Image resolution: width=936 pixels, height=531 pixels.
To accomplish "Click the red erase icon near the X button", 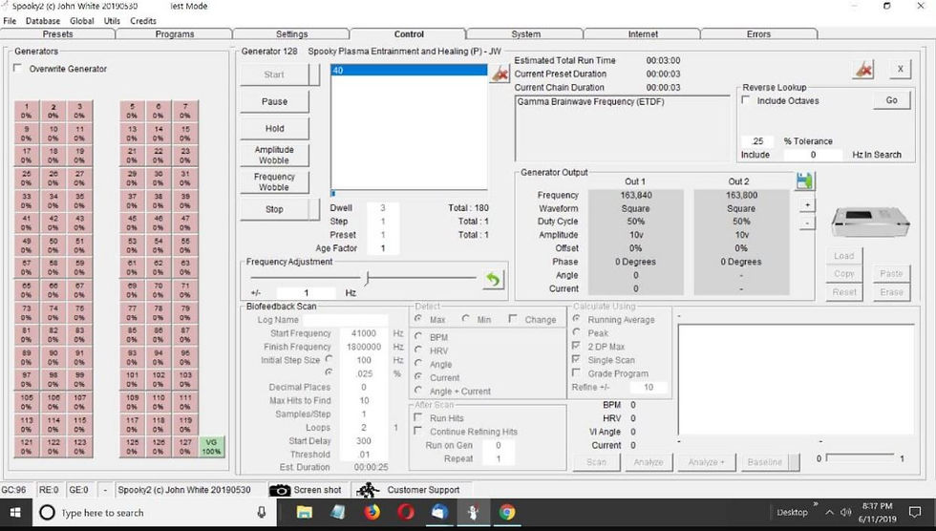I will coord(863,69).
